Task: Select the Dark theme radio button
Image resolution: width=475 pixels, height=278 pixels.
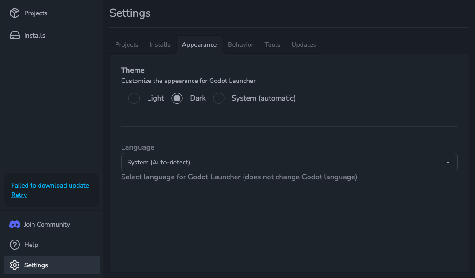Action: pyautogui.click(x=177, y=98)
